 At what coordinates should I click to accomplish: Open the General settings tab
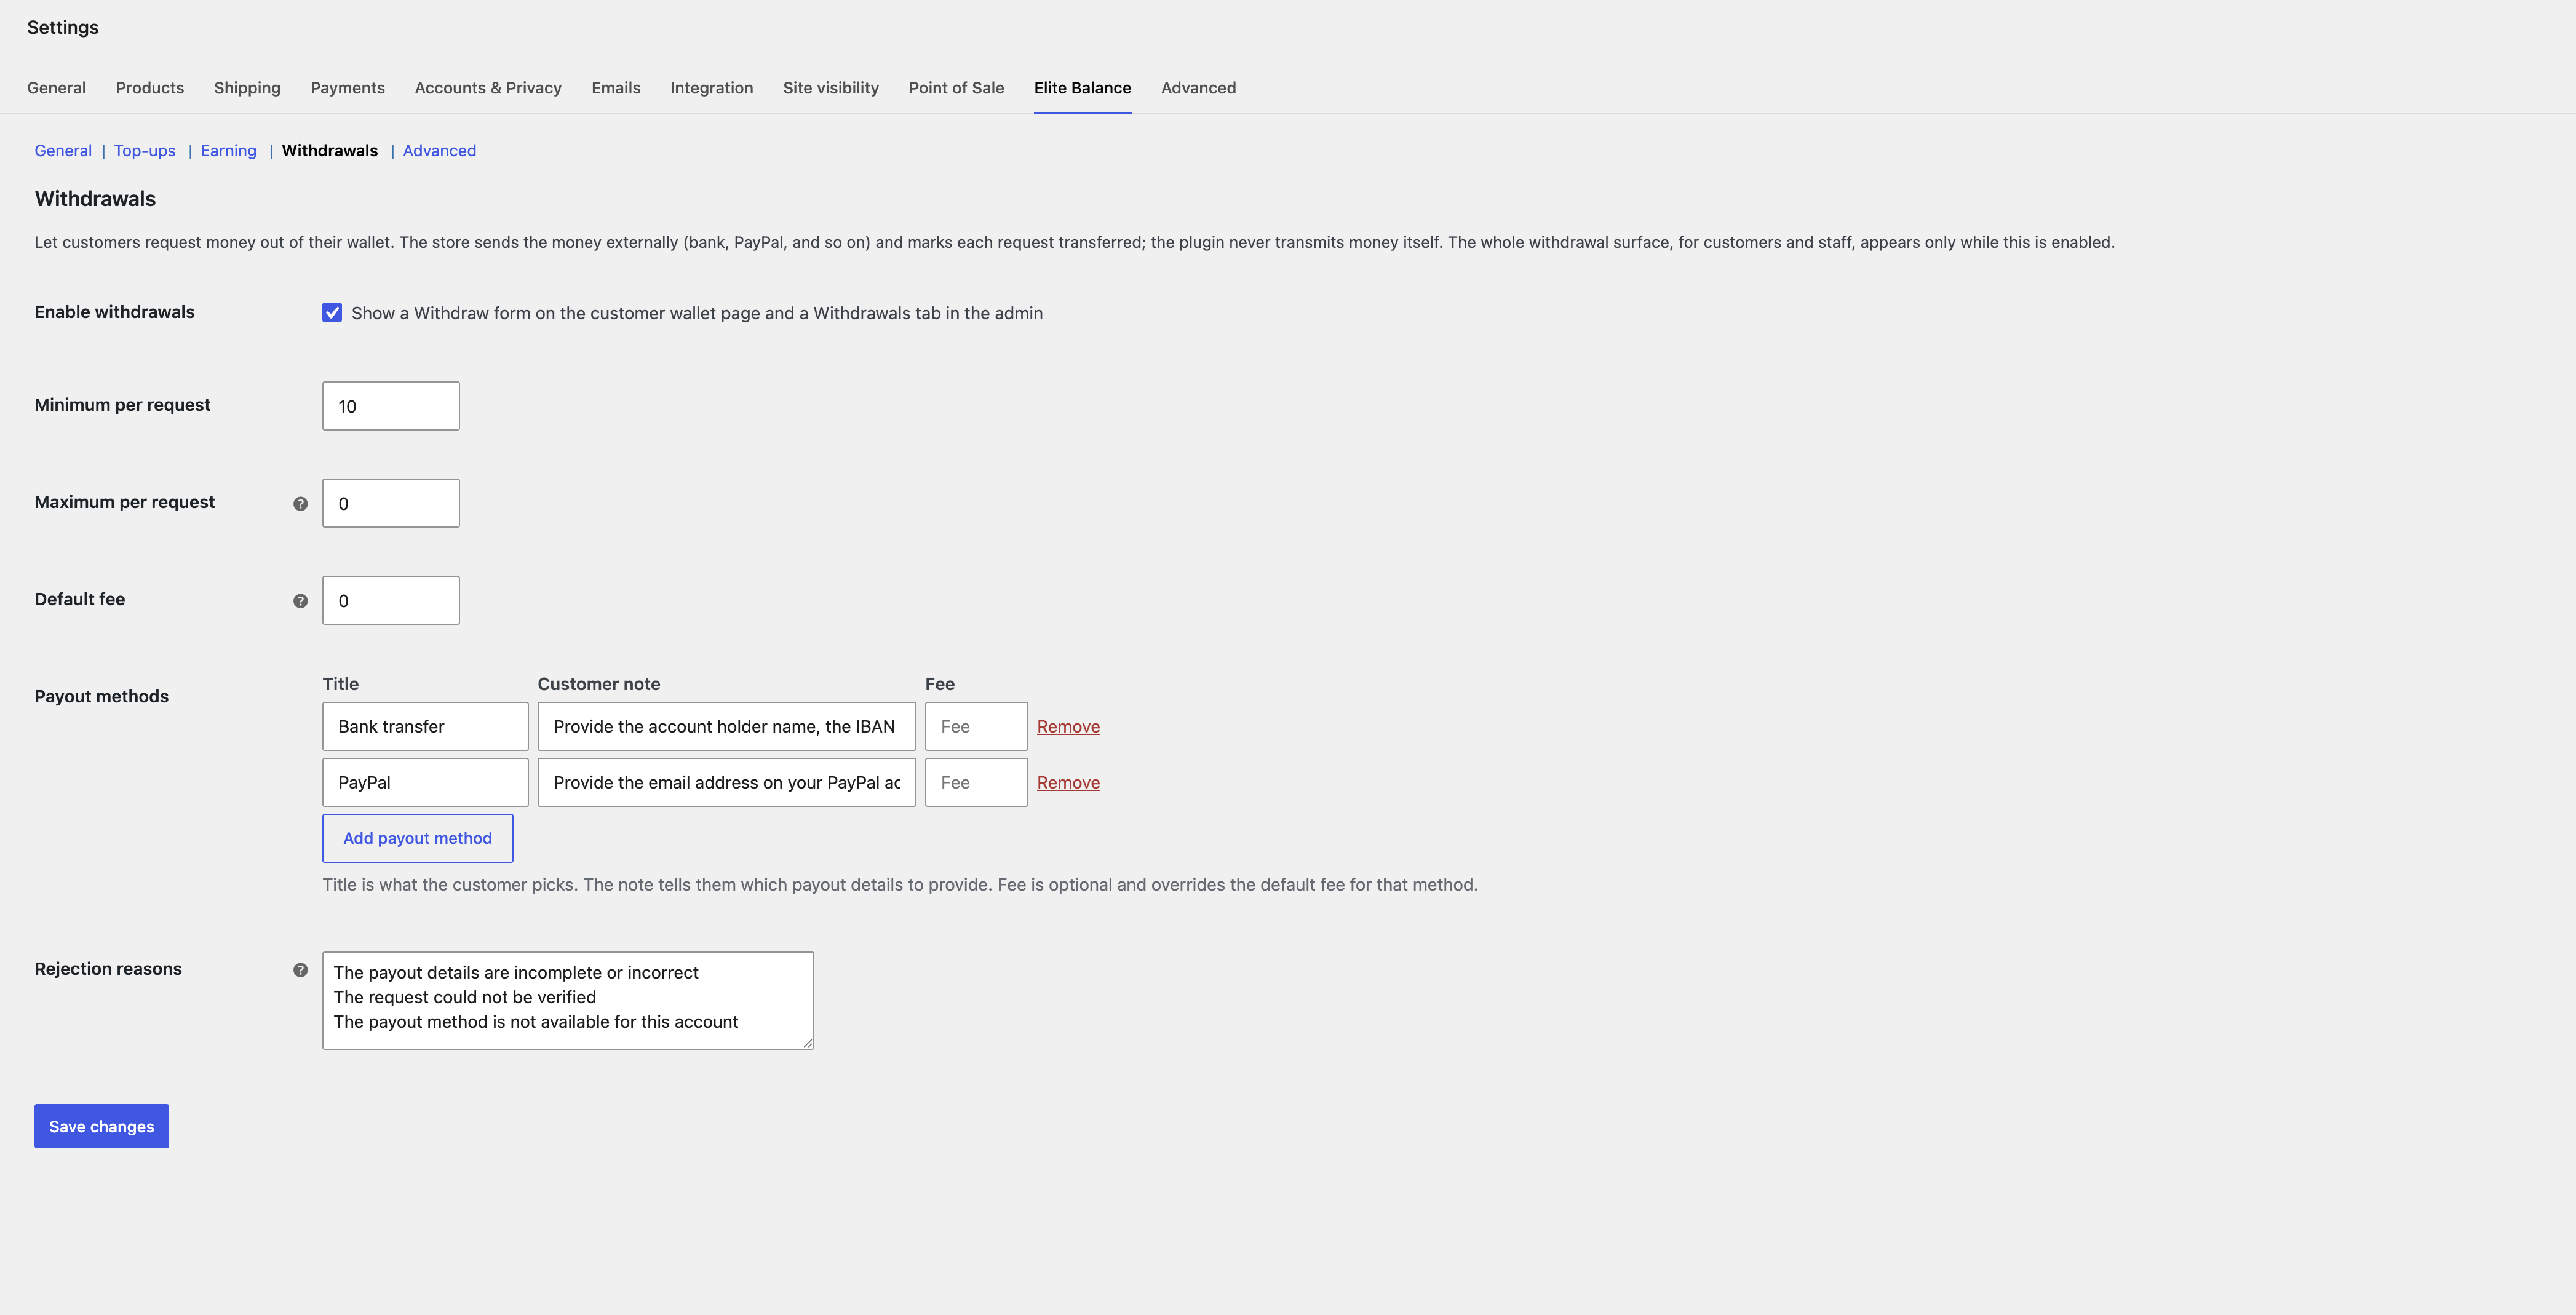56,88
